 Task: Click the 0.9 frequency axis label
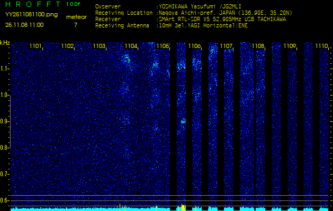[x=4, y=121]
